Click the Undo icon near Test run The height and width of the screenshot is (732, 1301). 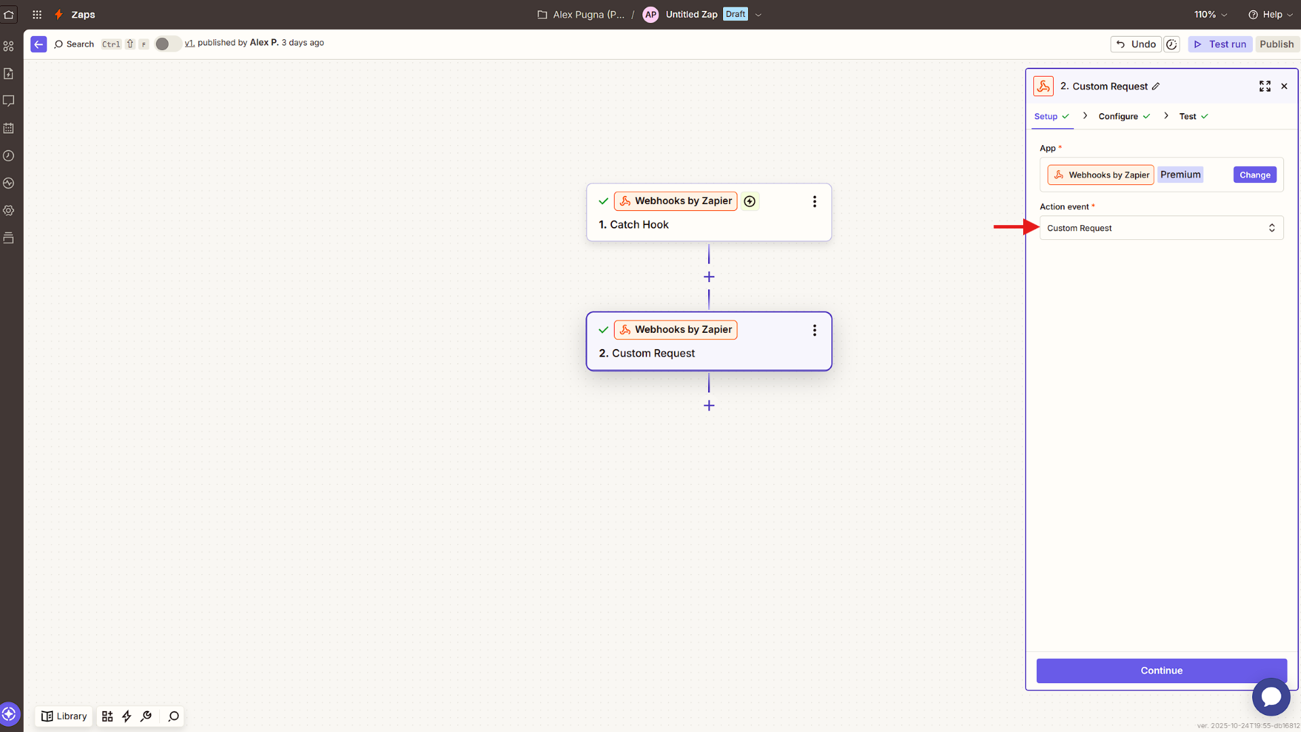[1122, 43]
